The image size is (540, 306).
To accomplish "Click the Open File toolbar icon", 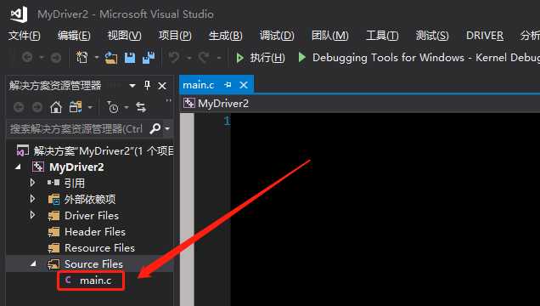I will 111,58.
